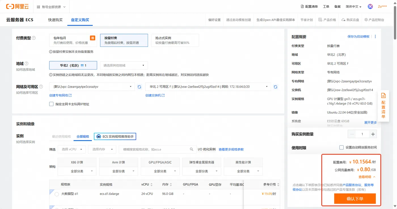
Task: Refresh the vSwitch list
Action: point(275,87)
